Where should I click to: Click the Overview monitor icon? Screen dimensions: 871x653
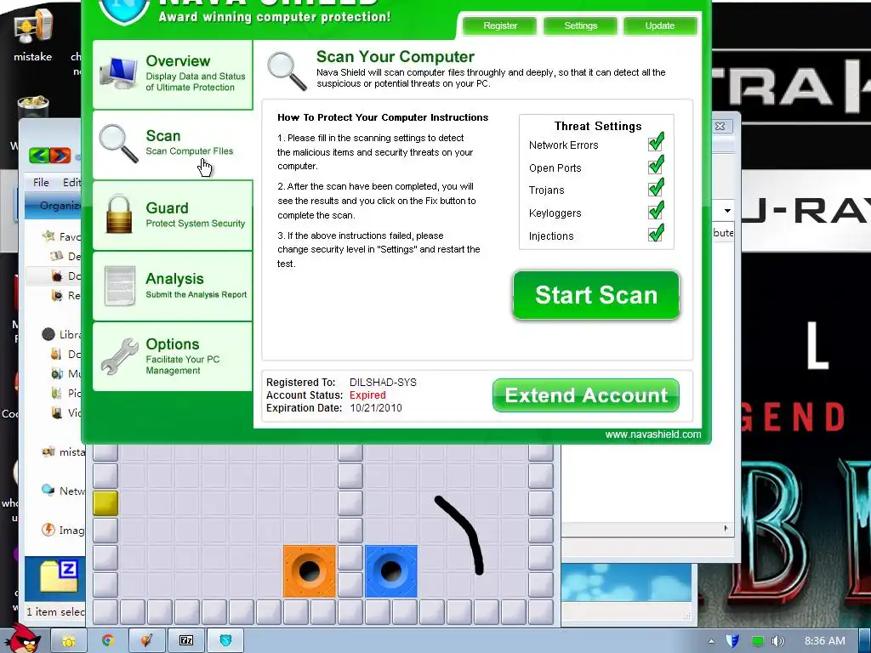pos(118,73)
